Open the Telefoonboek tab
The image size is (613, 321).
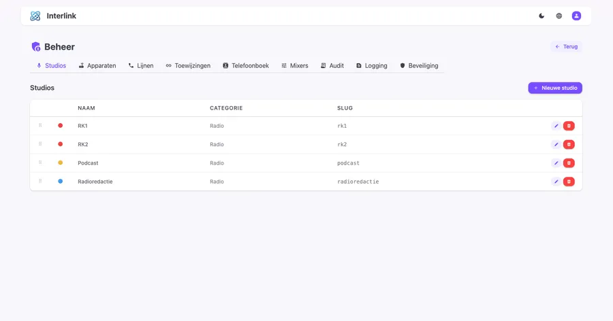[246, 65]
